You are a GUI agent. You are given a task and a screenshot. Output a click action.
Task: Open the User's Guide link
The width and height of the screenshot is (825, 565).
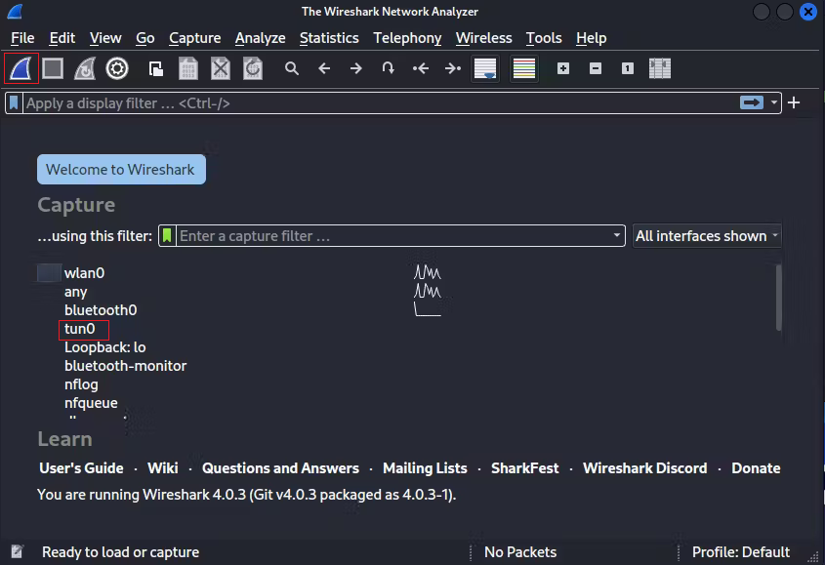coord(81,468)
